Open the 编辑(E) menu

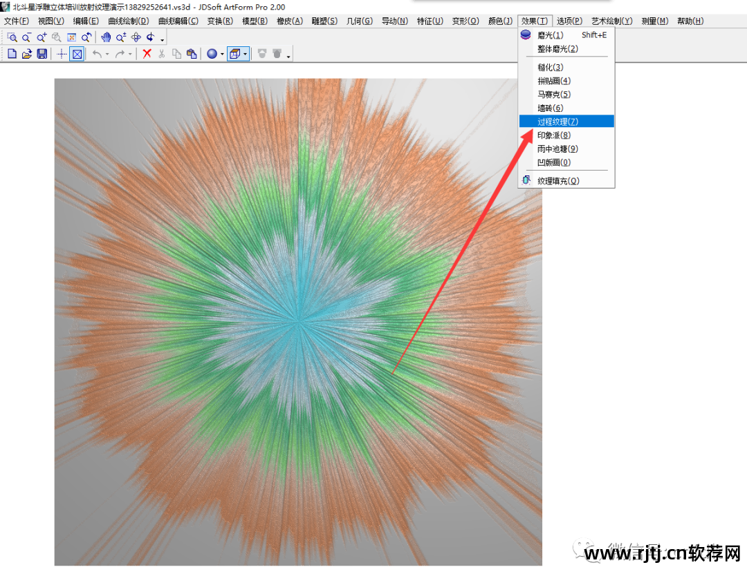tap(86, 21)
